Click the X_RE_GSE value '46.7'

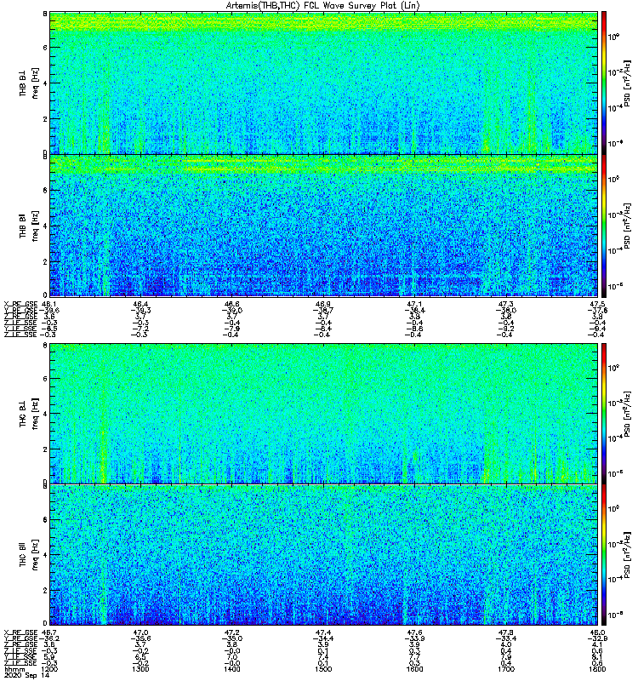pos(49,632)
